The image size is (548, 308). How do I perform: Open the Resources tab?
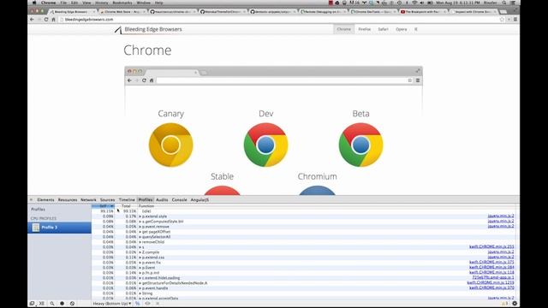pos(68,199)
